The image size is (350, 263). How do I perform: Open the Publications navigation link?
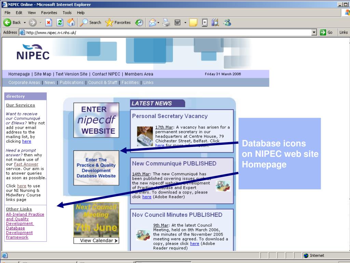[x=72, y=83]
